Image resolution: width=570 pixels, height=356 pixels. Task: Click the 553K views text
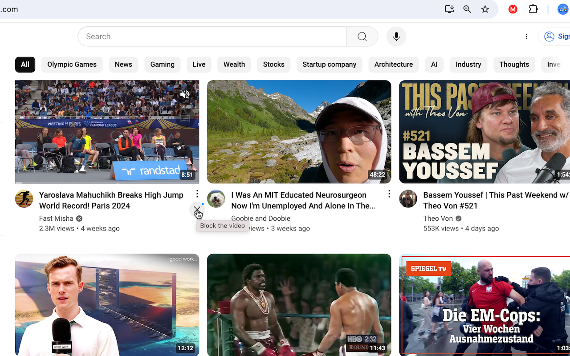tap(441, 228)
